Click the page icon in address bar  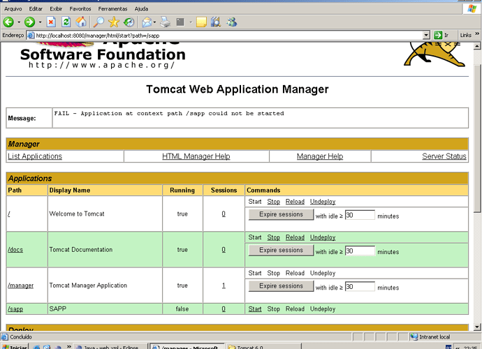(31, 36)
